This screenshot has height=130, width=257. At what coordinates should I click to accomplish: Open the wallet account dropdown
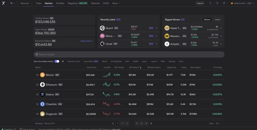tap(242, 3)
